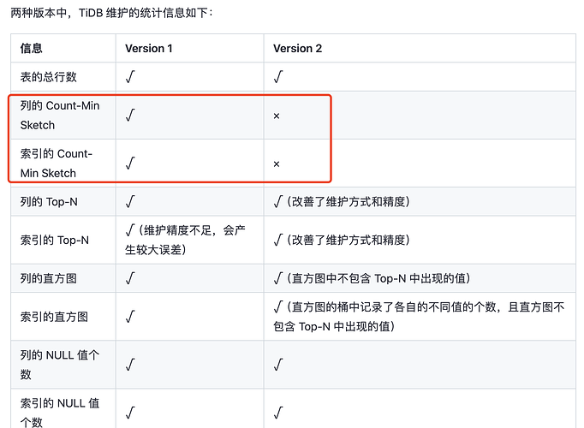Click the 信息 column header
The width and height of the screenshot is (584, 428).
(x=32, y=49)
